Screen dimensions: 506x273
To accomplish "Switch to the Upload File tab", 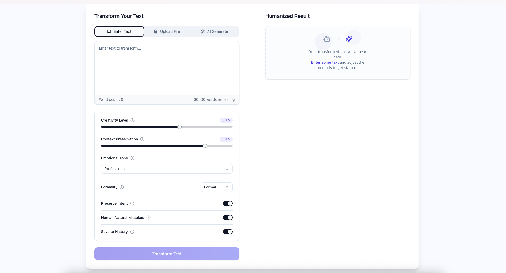I will point(167,31).
